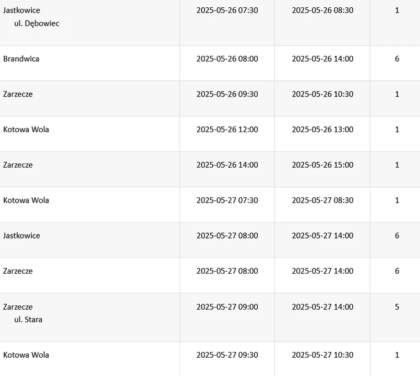Click end time 2025-05-26 10:30
Viewport: 420px width, 376px height.
tap(322, 95)
